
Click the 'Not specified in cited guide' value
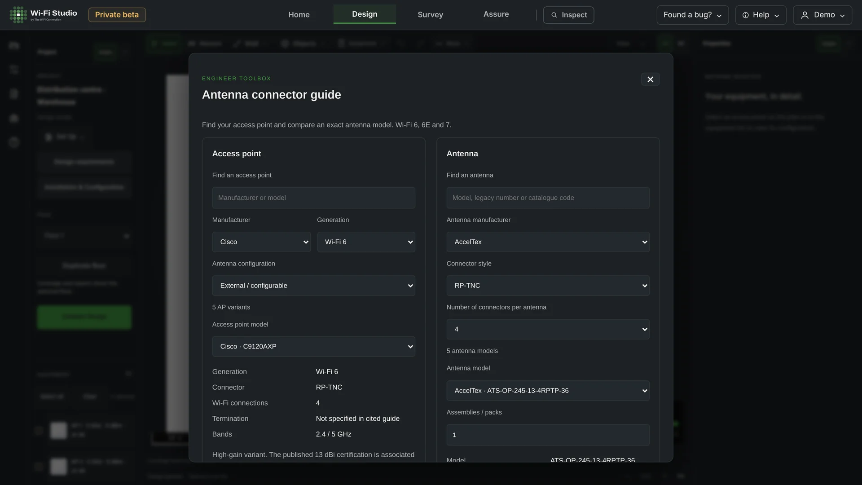pyautogui.click(x=358, y=419)
